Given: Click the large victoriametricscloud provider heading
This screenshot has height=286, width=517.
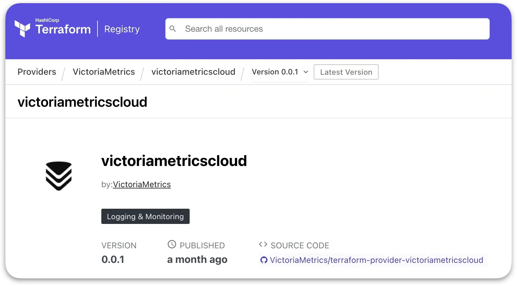Looking at the screenshot, I should [174, 161].
